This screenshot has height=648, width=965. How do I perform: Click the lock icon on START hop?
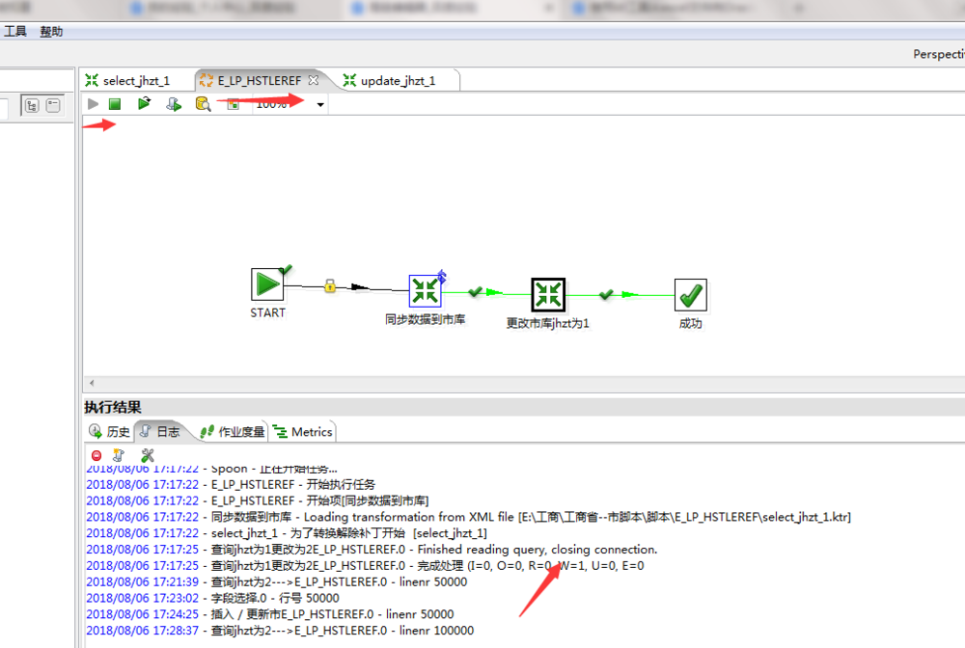pyautogui.click(x=330, y=285)
